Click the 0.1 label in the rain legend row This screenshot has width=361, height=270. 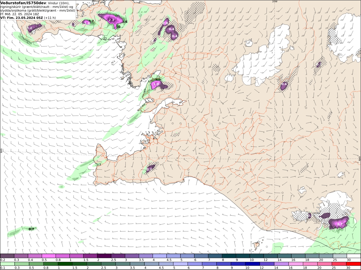3,268
